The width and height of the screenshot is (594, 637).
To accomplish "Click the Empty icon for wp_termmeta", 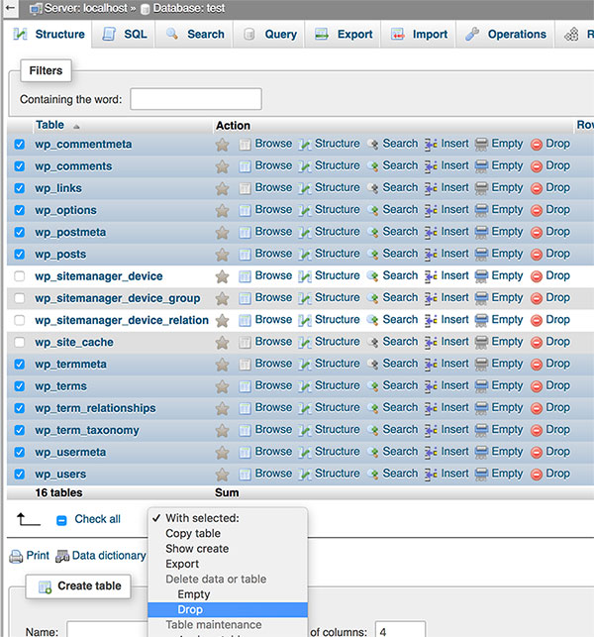I will (481, 365).
